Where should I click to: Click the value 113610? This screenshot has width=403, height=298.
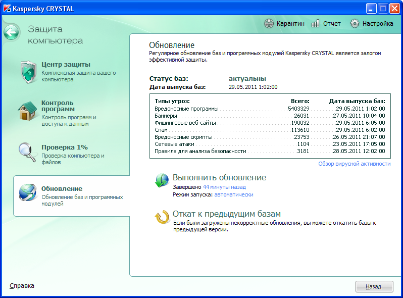pyautogui.click(x=300, y=130)
